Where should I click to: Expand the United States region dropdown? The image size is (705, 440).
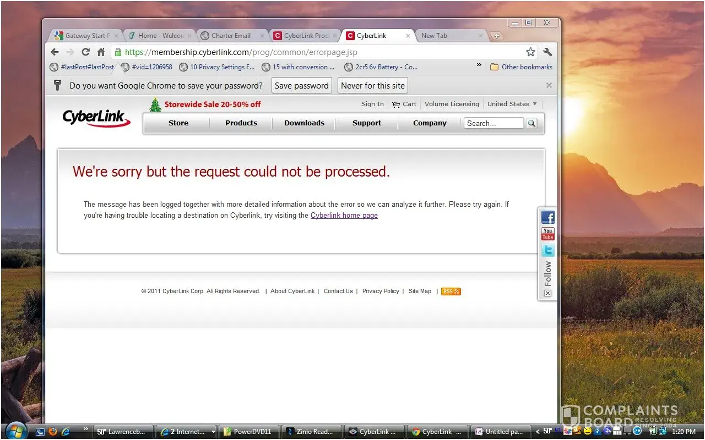tap(512, 104)
